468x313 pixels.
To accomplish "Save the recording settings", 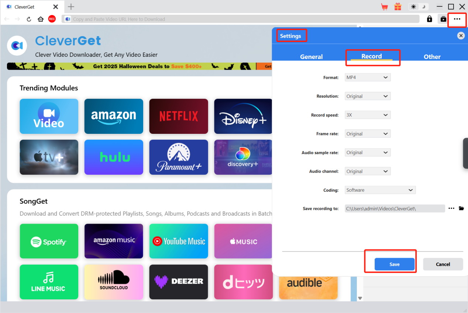I will click(x=395, y=264).
